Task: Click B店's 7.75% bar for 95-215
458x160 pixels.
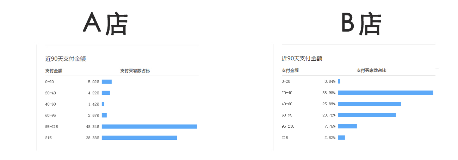Action: click(347, 126)
